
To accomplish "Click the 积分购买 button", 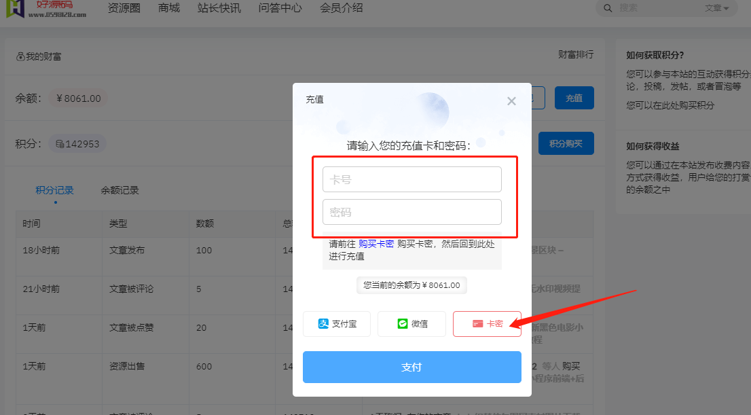I will (566, 143).
